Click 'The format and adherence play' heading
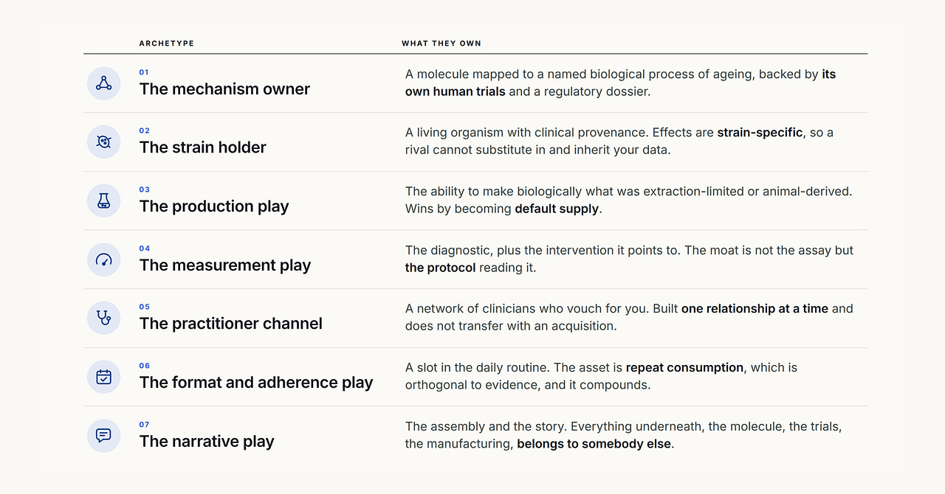Image resolution: width=945 pixels, height=494 pixels. [x=256, y=383]
